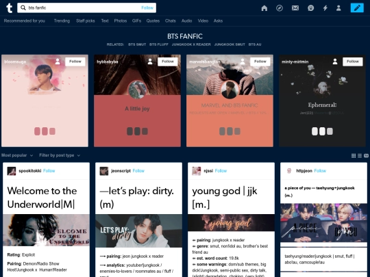Viewport: 370px width, 277px height.
Task: Follow the bts fanfic search term
Action: click(x=147, y=8)
